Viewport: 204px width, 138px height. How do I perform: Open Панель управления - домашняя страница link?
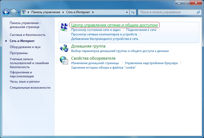tap(25, 25)
